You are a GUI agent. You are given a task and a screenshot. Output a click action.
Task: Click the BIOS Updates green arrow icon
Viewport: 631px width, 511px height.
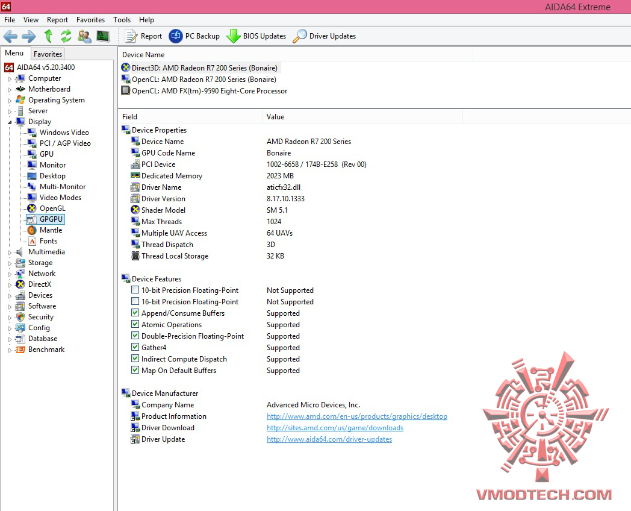point(234,36)
